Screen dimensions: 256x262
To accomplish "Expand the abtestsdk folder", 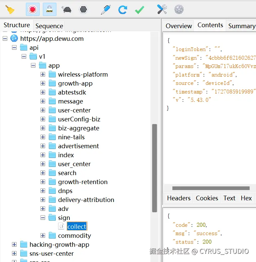I will pyautogui.click(x=43, y=92).
